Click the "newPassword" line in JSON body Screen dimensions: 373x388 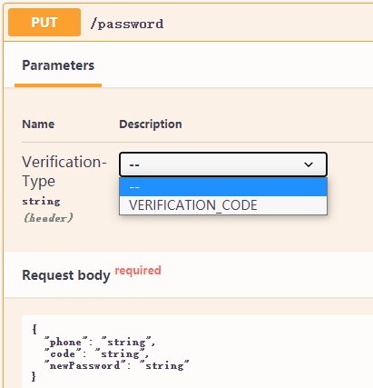(116, 365)
